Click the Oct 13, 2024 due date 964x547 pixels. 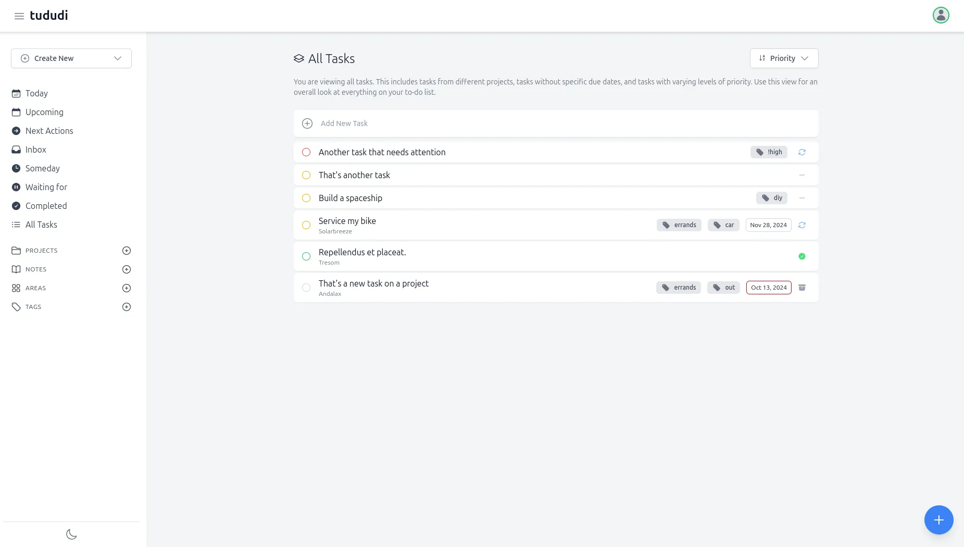click(x=769, y=288)
